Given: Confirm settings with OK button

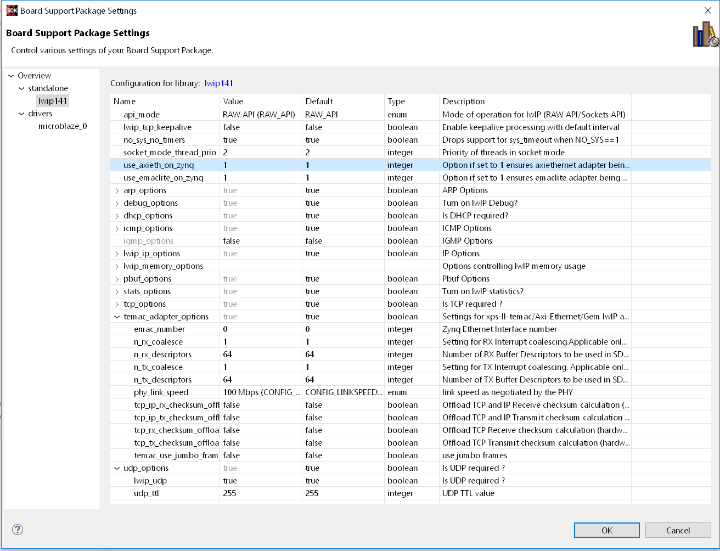Looking at the screenshot, I should pos(606,530).
